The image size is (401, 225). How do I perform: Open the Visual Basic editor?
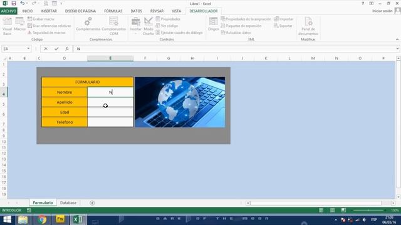[7, 26]
